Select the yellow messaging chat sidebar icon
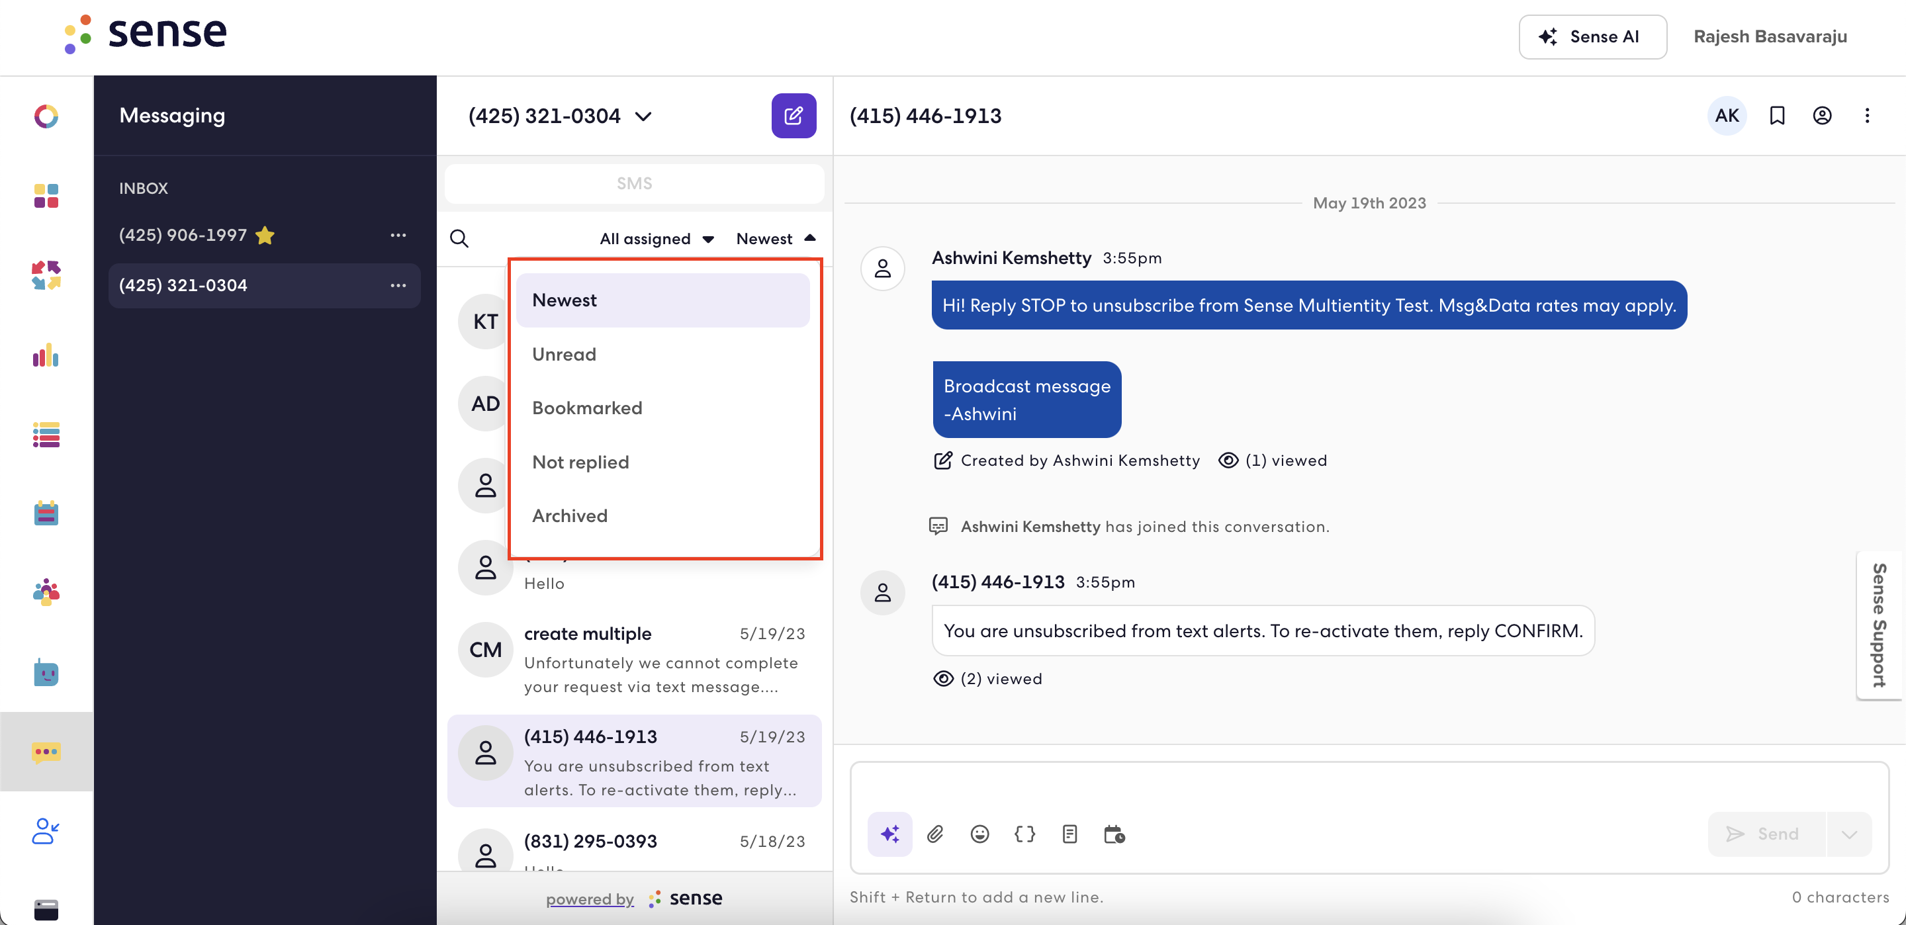 (46, 752)
